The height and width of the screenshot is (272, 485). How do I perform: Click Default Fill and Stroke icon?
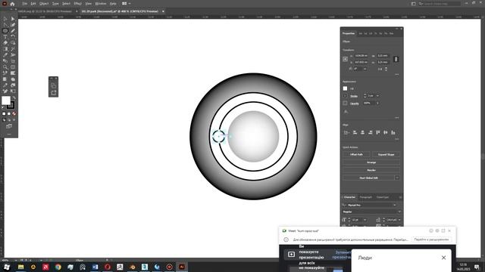(x=3, y=107)
